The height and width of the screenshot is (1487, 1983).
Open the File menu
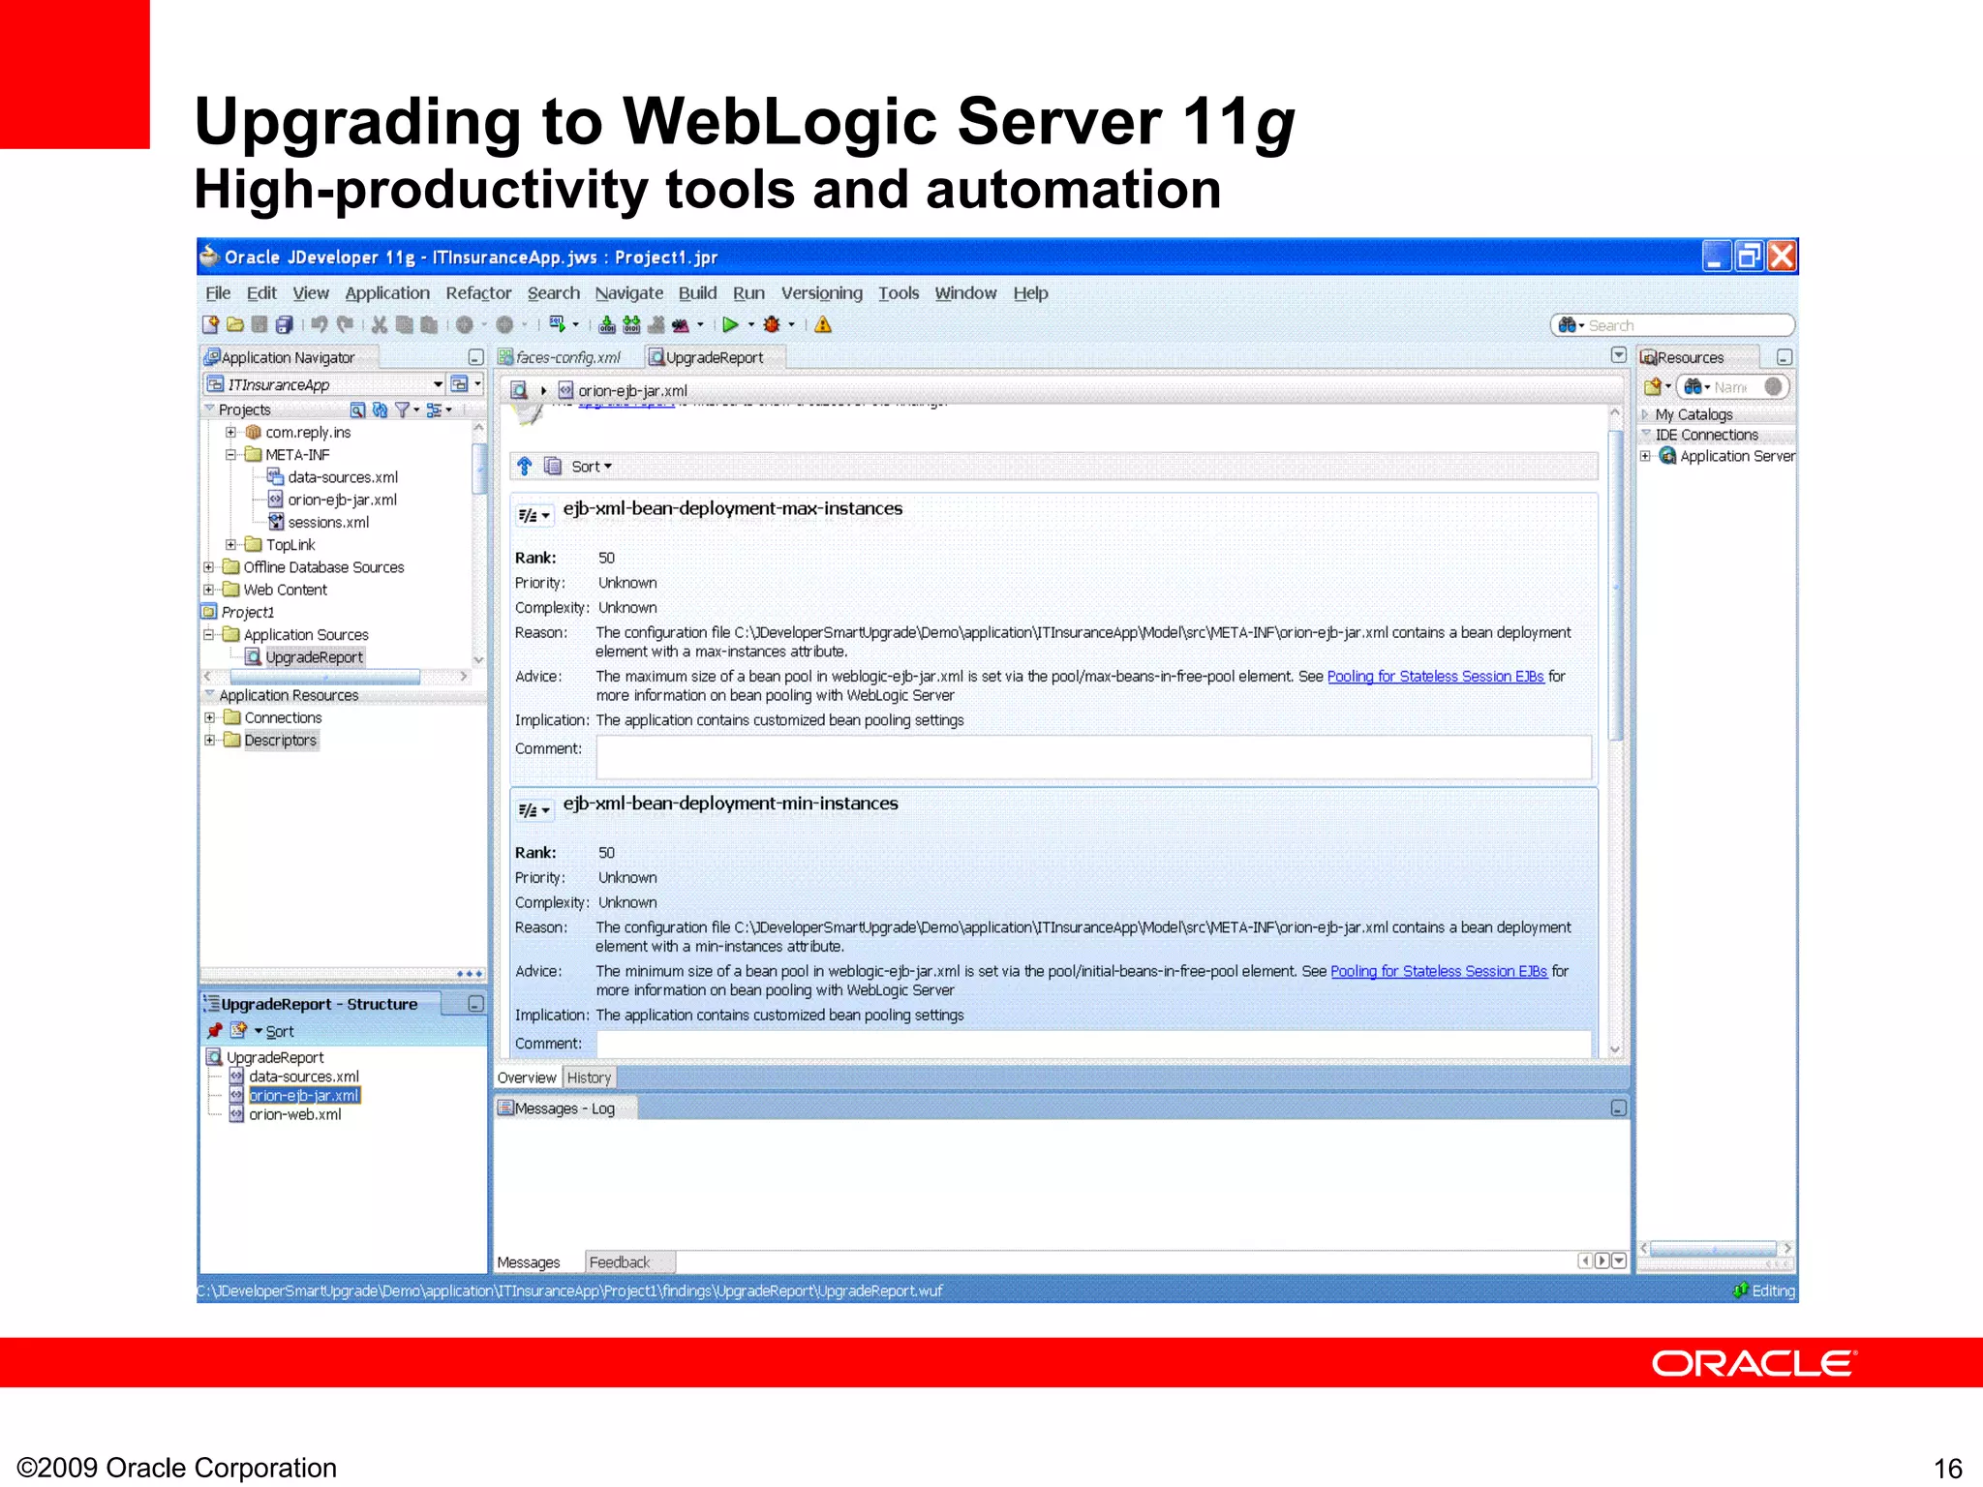pos(218,293)
